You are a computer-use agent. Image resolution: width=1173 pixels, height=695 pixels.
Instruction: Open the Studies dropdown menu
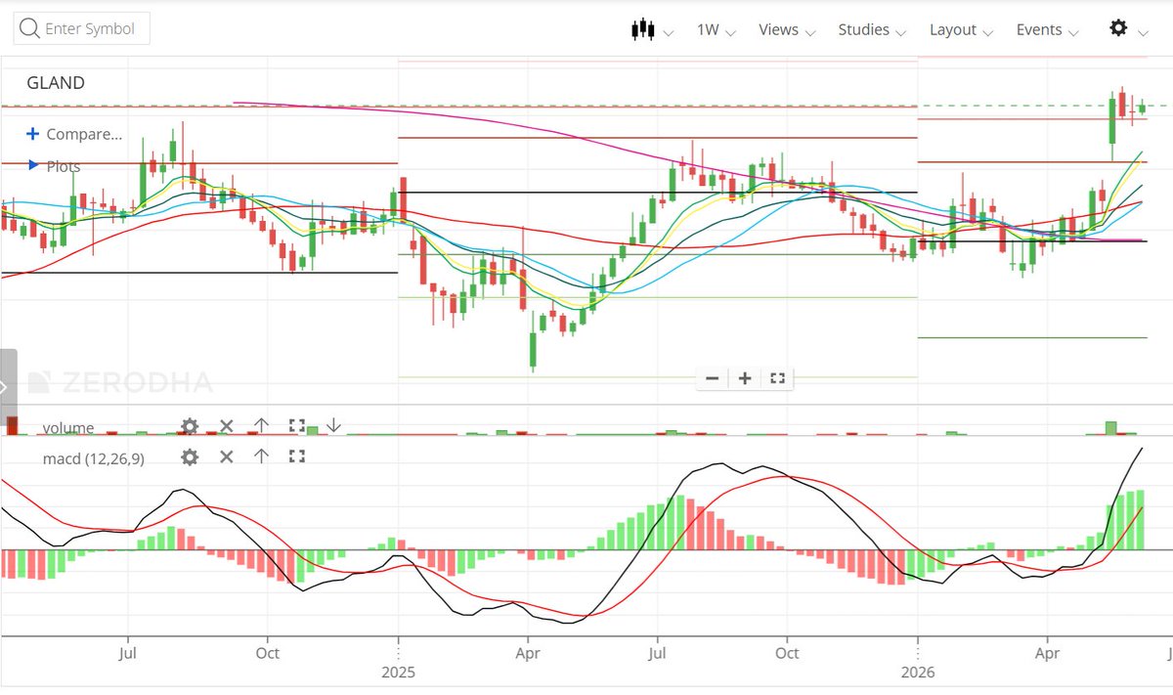click(x=873, y=29)
